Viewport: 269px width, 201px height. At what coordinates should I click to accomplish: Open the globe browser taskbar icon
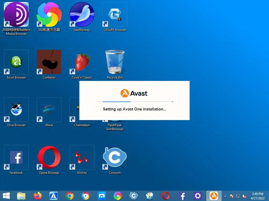149,196
